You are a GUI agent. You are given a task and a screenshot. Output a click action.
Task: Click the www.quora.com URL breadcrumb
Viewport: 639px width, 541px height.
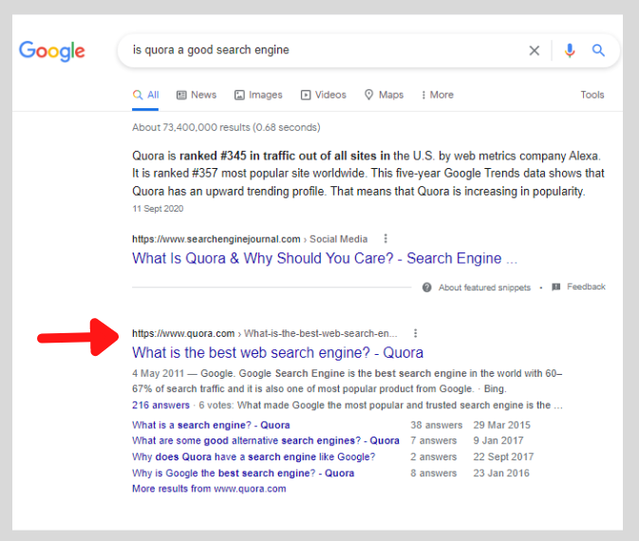265,334
